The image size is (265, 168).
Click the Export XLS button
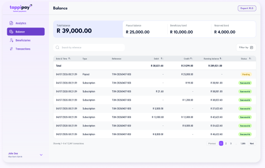coord(247,8)
